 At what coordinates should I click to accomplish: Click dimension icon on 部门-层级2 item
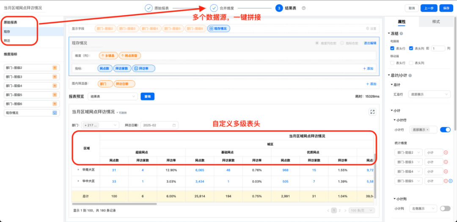tap(55, 68)
